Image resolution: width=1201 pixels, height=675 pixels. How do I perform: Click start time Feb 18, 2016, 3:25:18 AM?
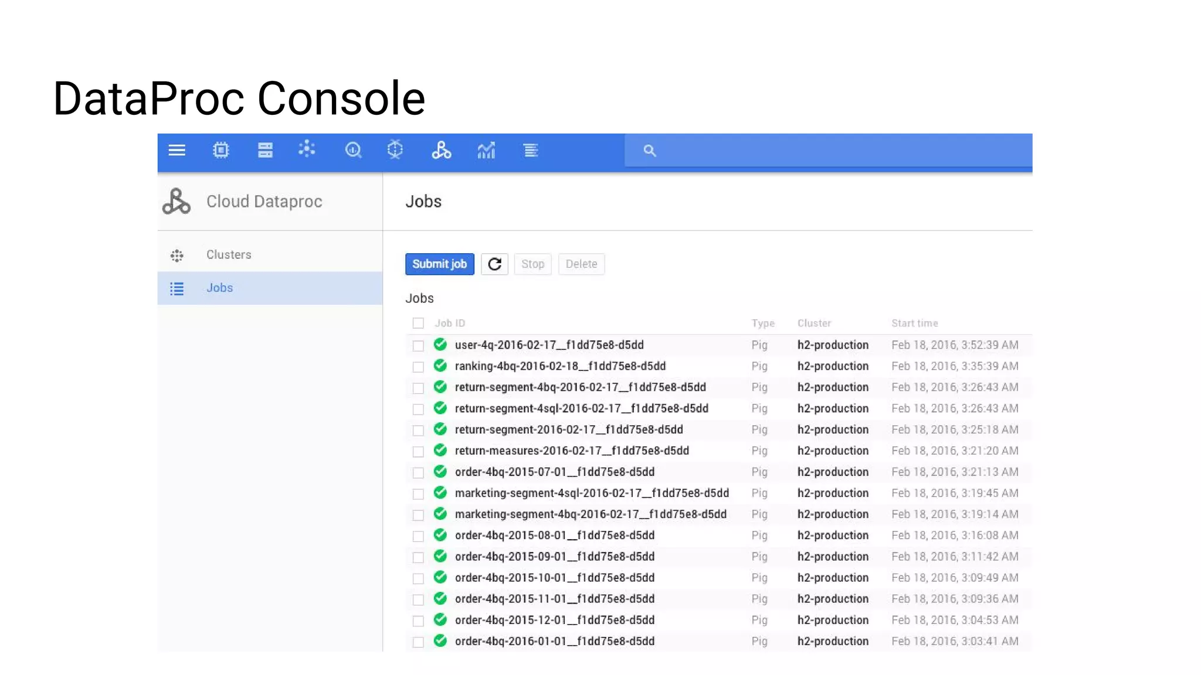point(955,429)
